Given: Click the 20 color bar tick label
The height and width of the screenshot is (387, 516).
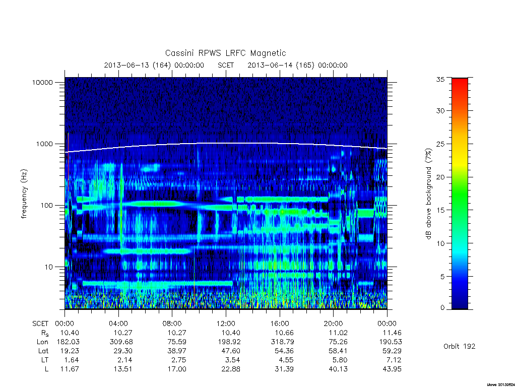Looking at the screenshot, I should (x=440, y=177).
